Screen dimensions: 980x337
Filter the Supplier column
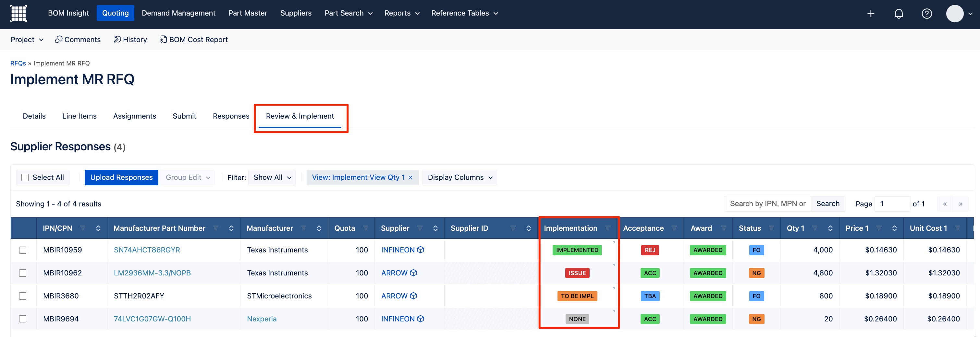[x=420, y=228]
